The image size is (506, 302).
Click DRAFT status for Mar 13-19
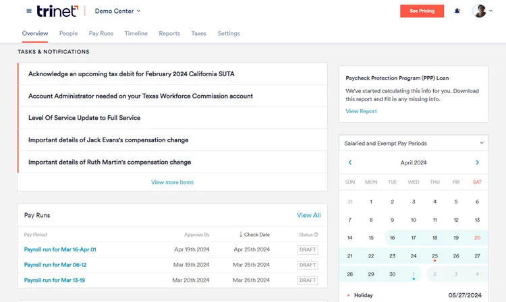(308, 280)
